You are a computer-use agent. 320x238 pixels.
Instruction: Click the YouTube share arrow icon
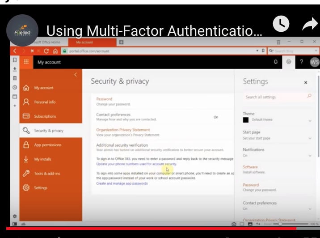(310, 24)
